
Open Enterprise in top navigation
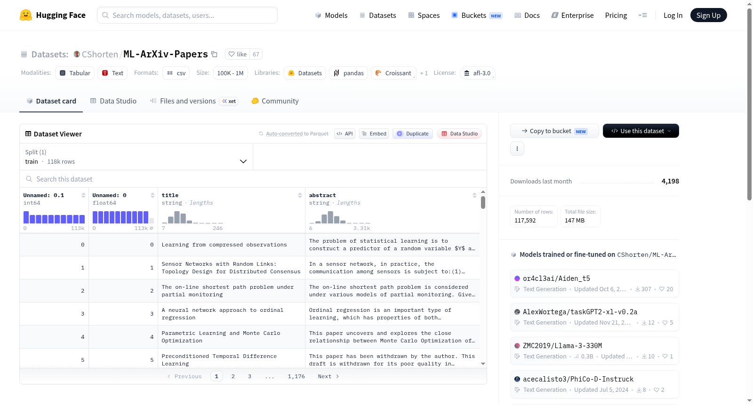tap(572, 15)
